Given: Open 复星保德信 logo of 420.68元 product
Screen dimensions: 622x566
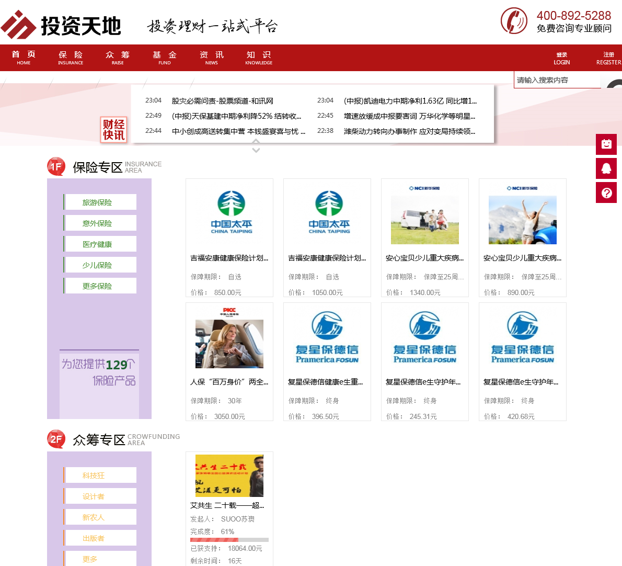Looking at the screenshot, I should click(x=523, y=337).
